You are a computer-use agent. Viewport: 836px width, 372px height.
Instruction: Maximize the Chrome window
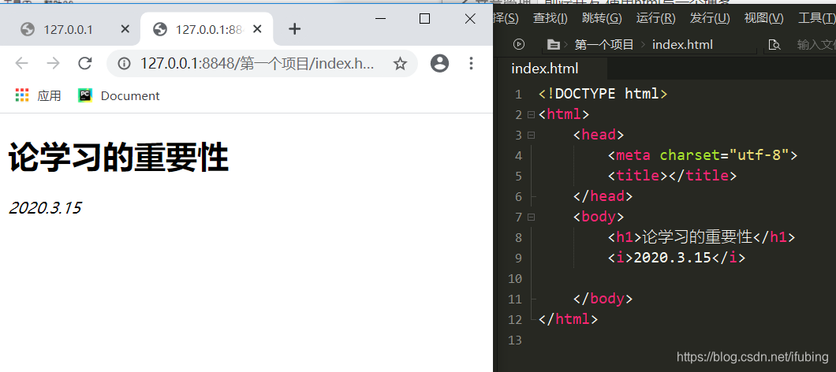425,19
